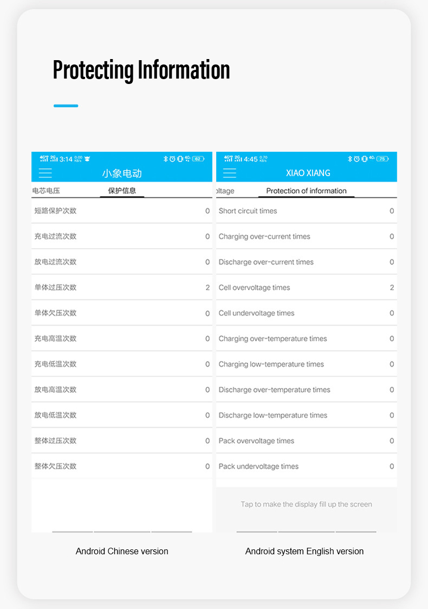Select the 保护信息 tab

click(122, 191)
